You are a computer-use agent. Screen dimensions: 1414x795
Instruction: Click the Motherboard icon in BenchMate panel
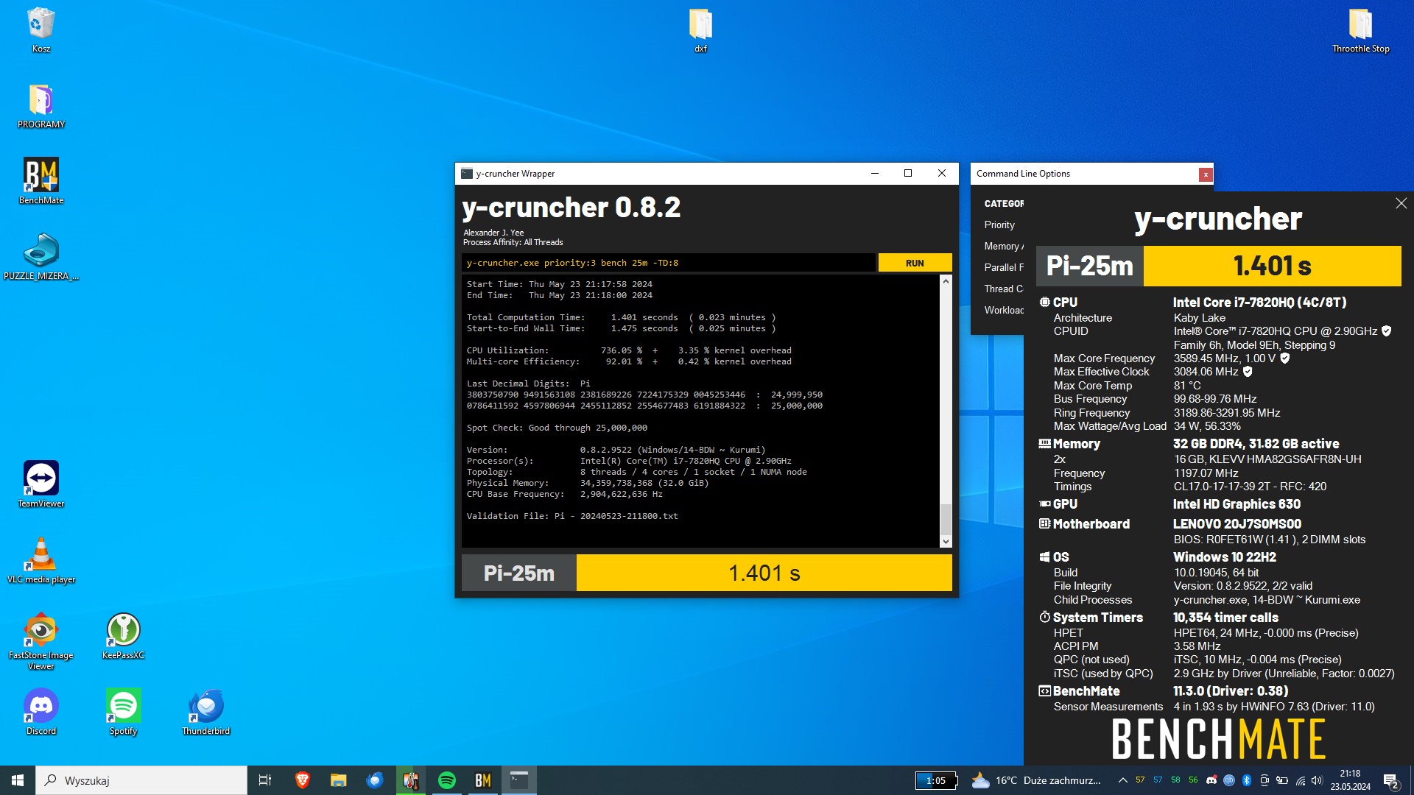tap(1044, 523)
